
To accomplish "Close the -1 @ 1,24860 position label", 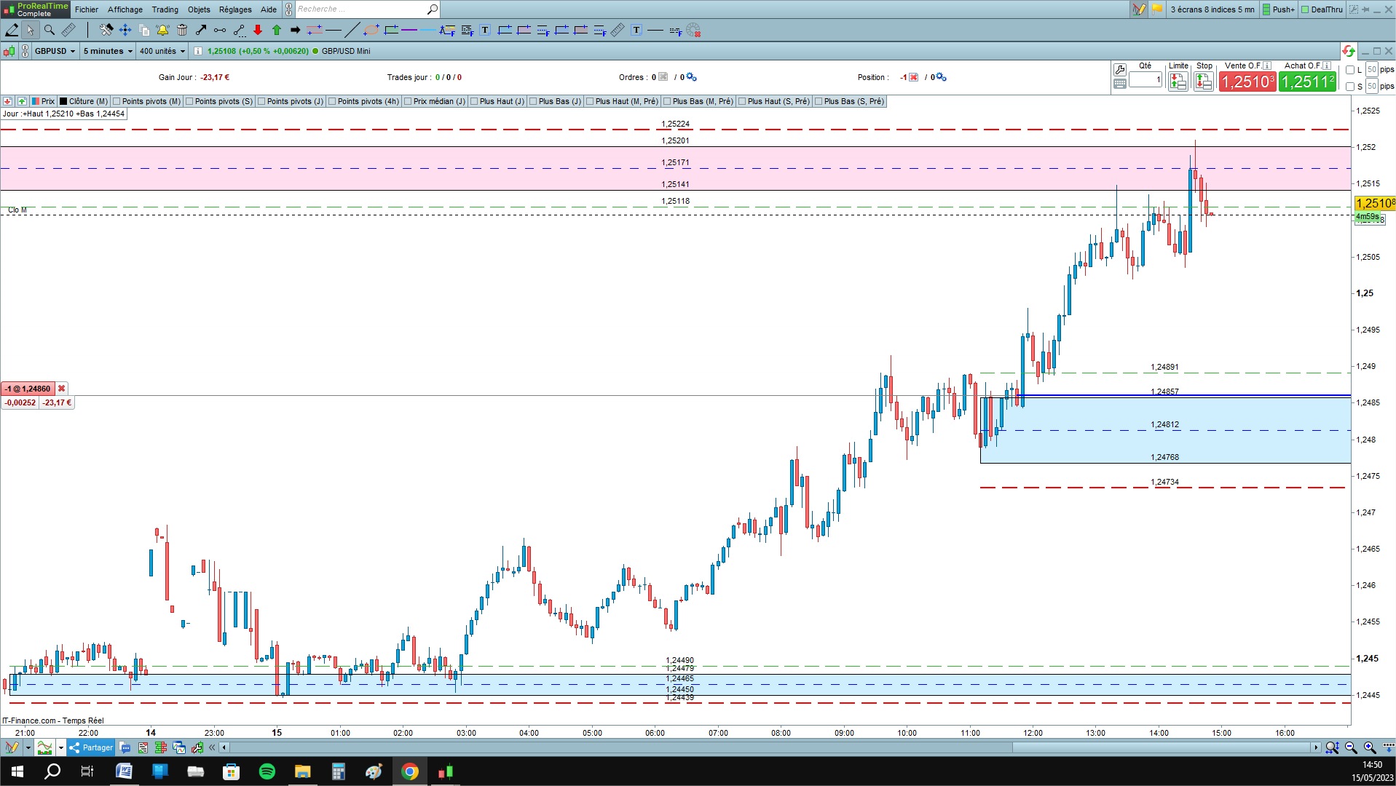I will [x=62, y=389].
